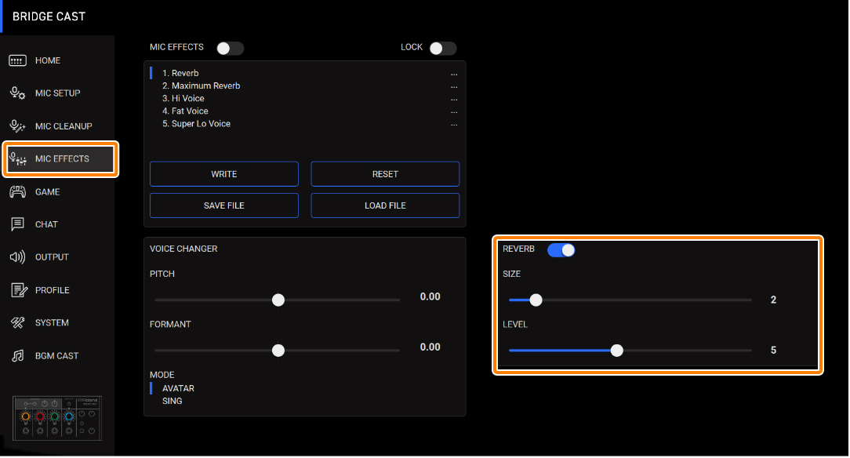Viewport: 850px width, 458px height.
Task: Click the PITCH value 0.00
Action: click(x=430, y=296)
